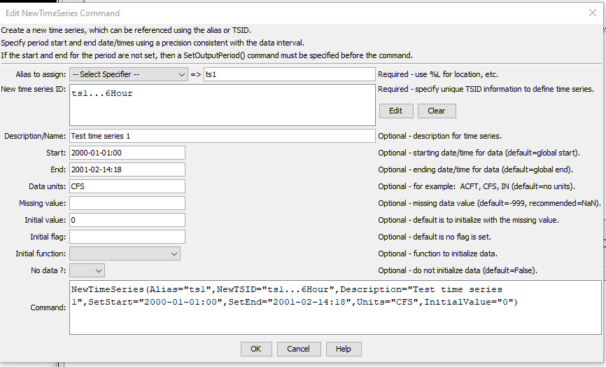
Task: Click the New time series ID text area
Action: click(223, 105)
